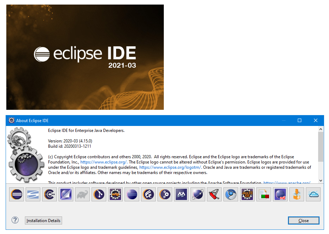
Task: Maximize the About Eclipse IDE window
Action: (x=300, y=120)
